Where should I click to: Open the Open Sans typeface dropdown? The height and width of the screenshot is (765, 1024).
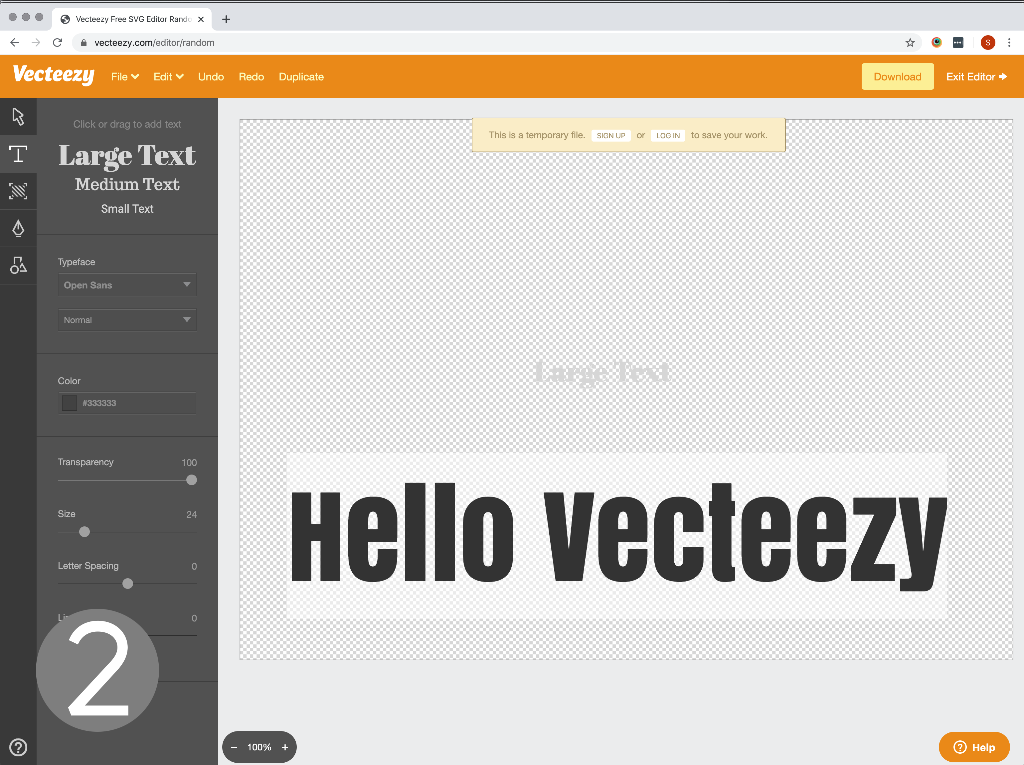[127, 285]
